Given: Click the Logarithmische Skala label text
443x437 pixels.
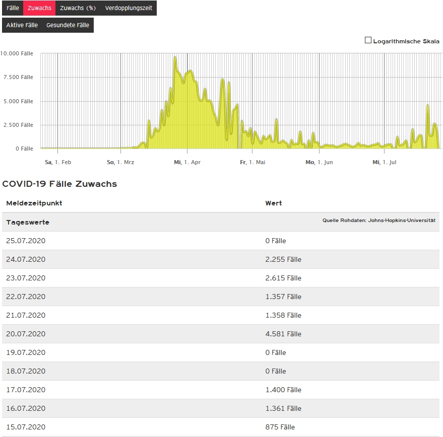Looking at the screenshot, I should (x=406, y=41).
